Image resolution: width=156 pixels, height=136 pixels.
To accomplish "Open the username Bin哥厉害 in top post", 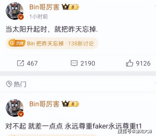I will 44,7.
